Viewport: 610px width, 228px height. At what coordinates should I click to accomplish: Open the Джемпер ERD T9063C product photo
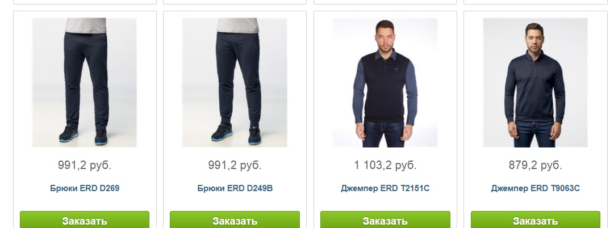point(535,82)
